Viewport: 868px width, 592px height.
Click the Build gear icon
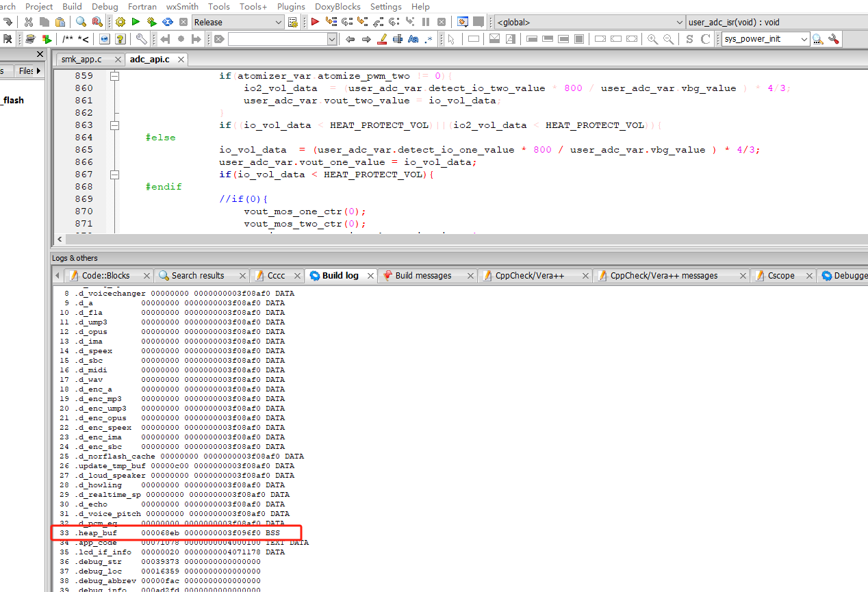(120, 22)
